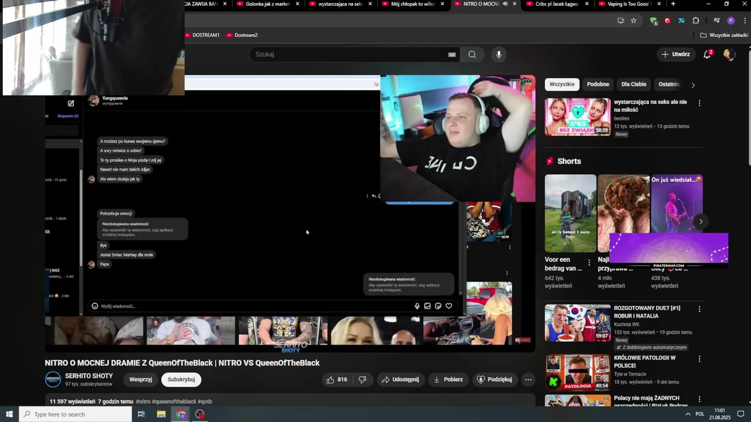Close the 'Vaping Is Too Good' tab

click(x=659, y=4)
